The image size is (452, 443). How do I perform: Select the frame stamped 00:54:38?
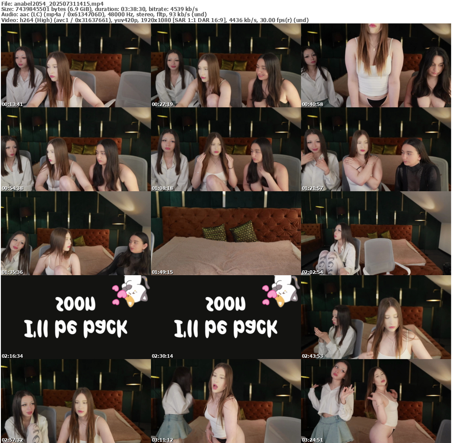(76, 149)
